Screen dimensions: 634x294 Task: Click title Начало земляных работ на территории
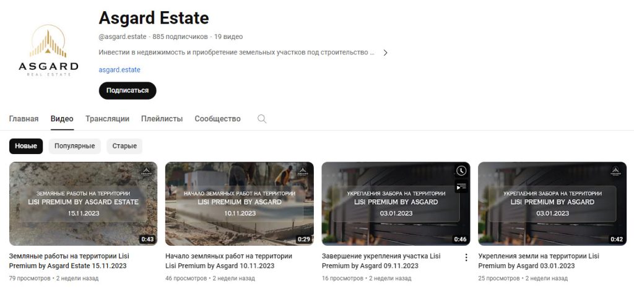point(229,261)
